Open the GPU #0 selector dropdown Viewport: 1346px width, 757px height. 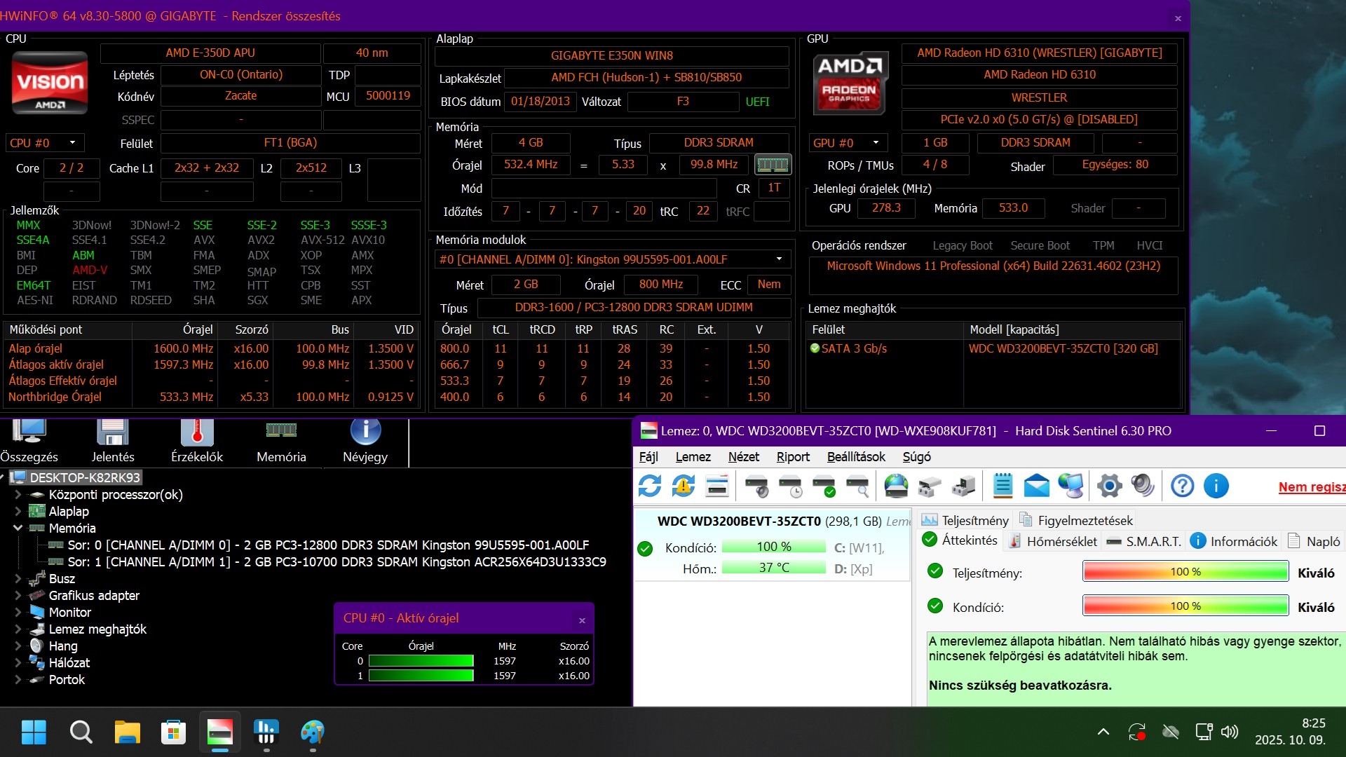click(848, 143)
